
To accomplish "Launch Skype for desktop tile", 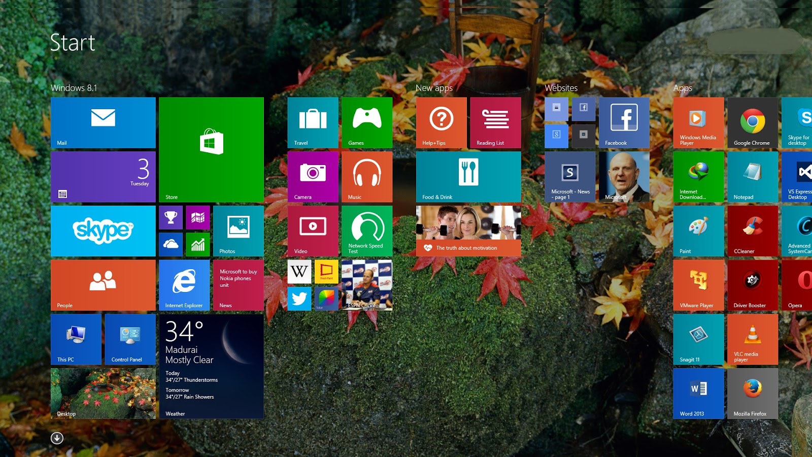I will 797,123.
